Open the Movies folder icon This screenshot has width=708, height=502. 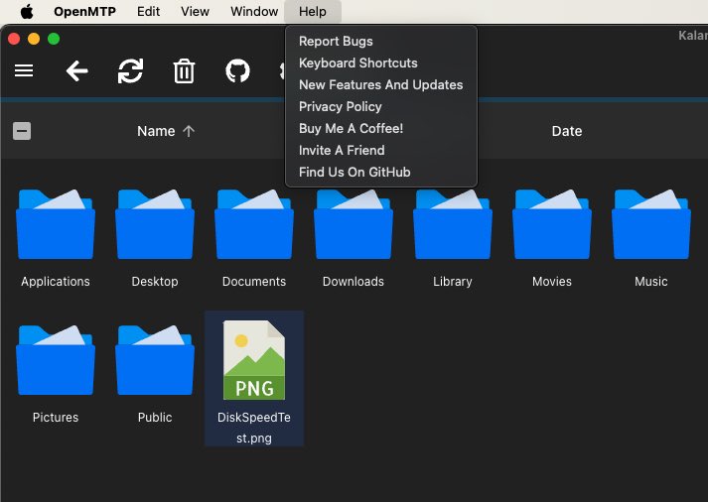[552, 224]
